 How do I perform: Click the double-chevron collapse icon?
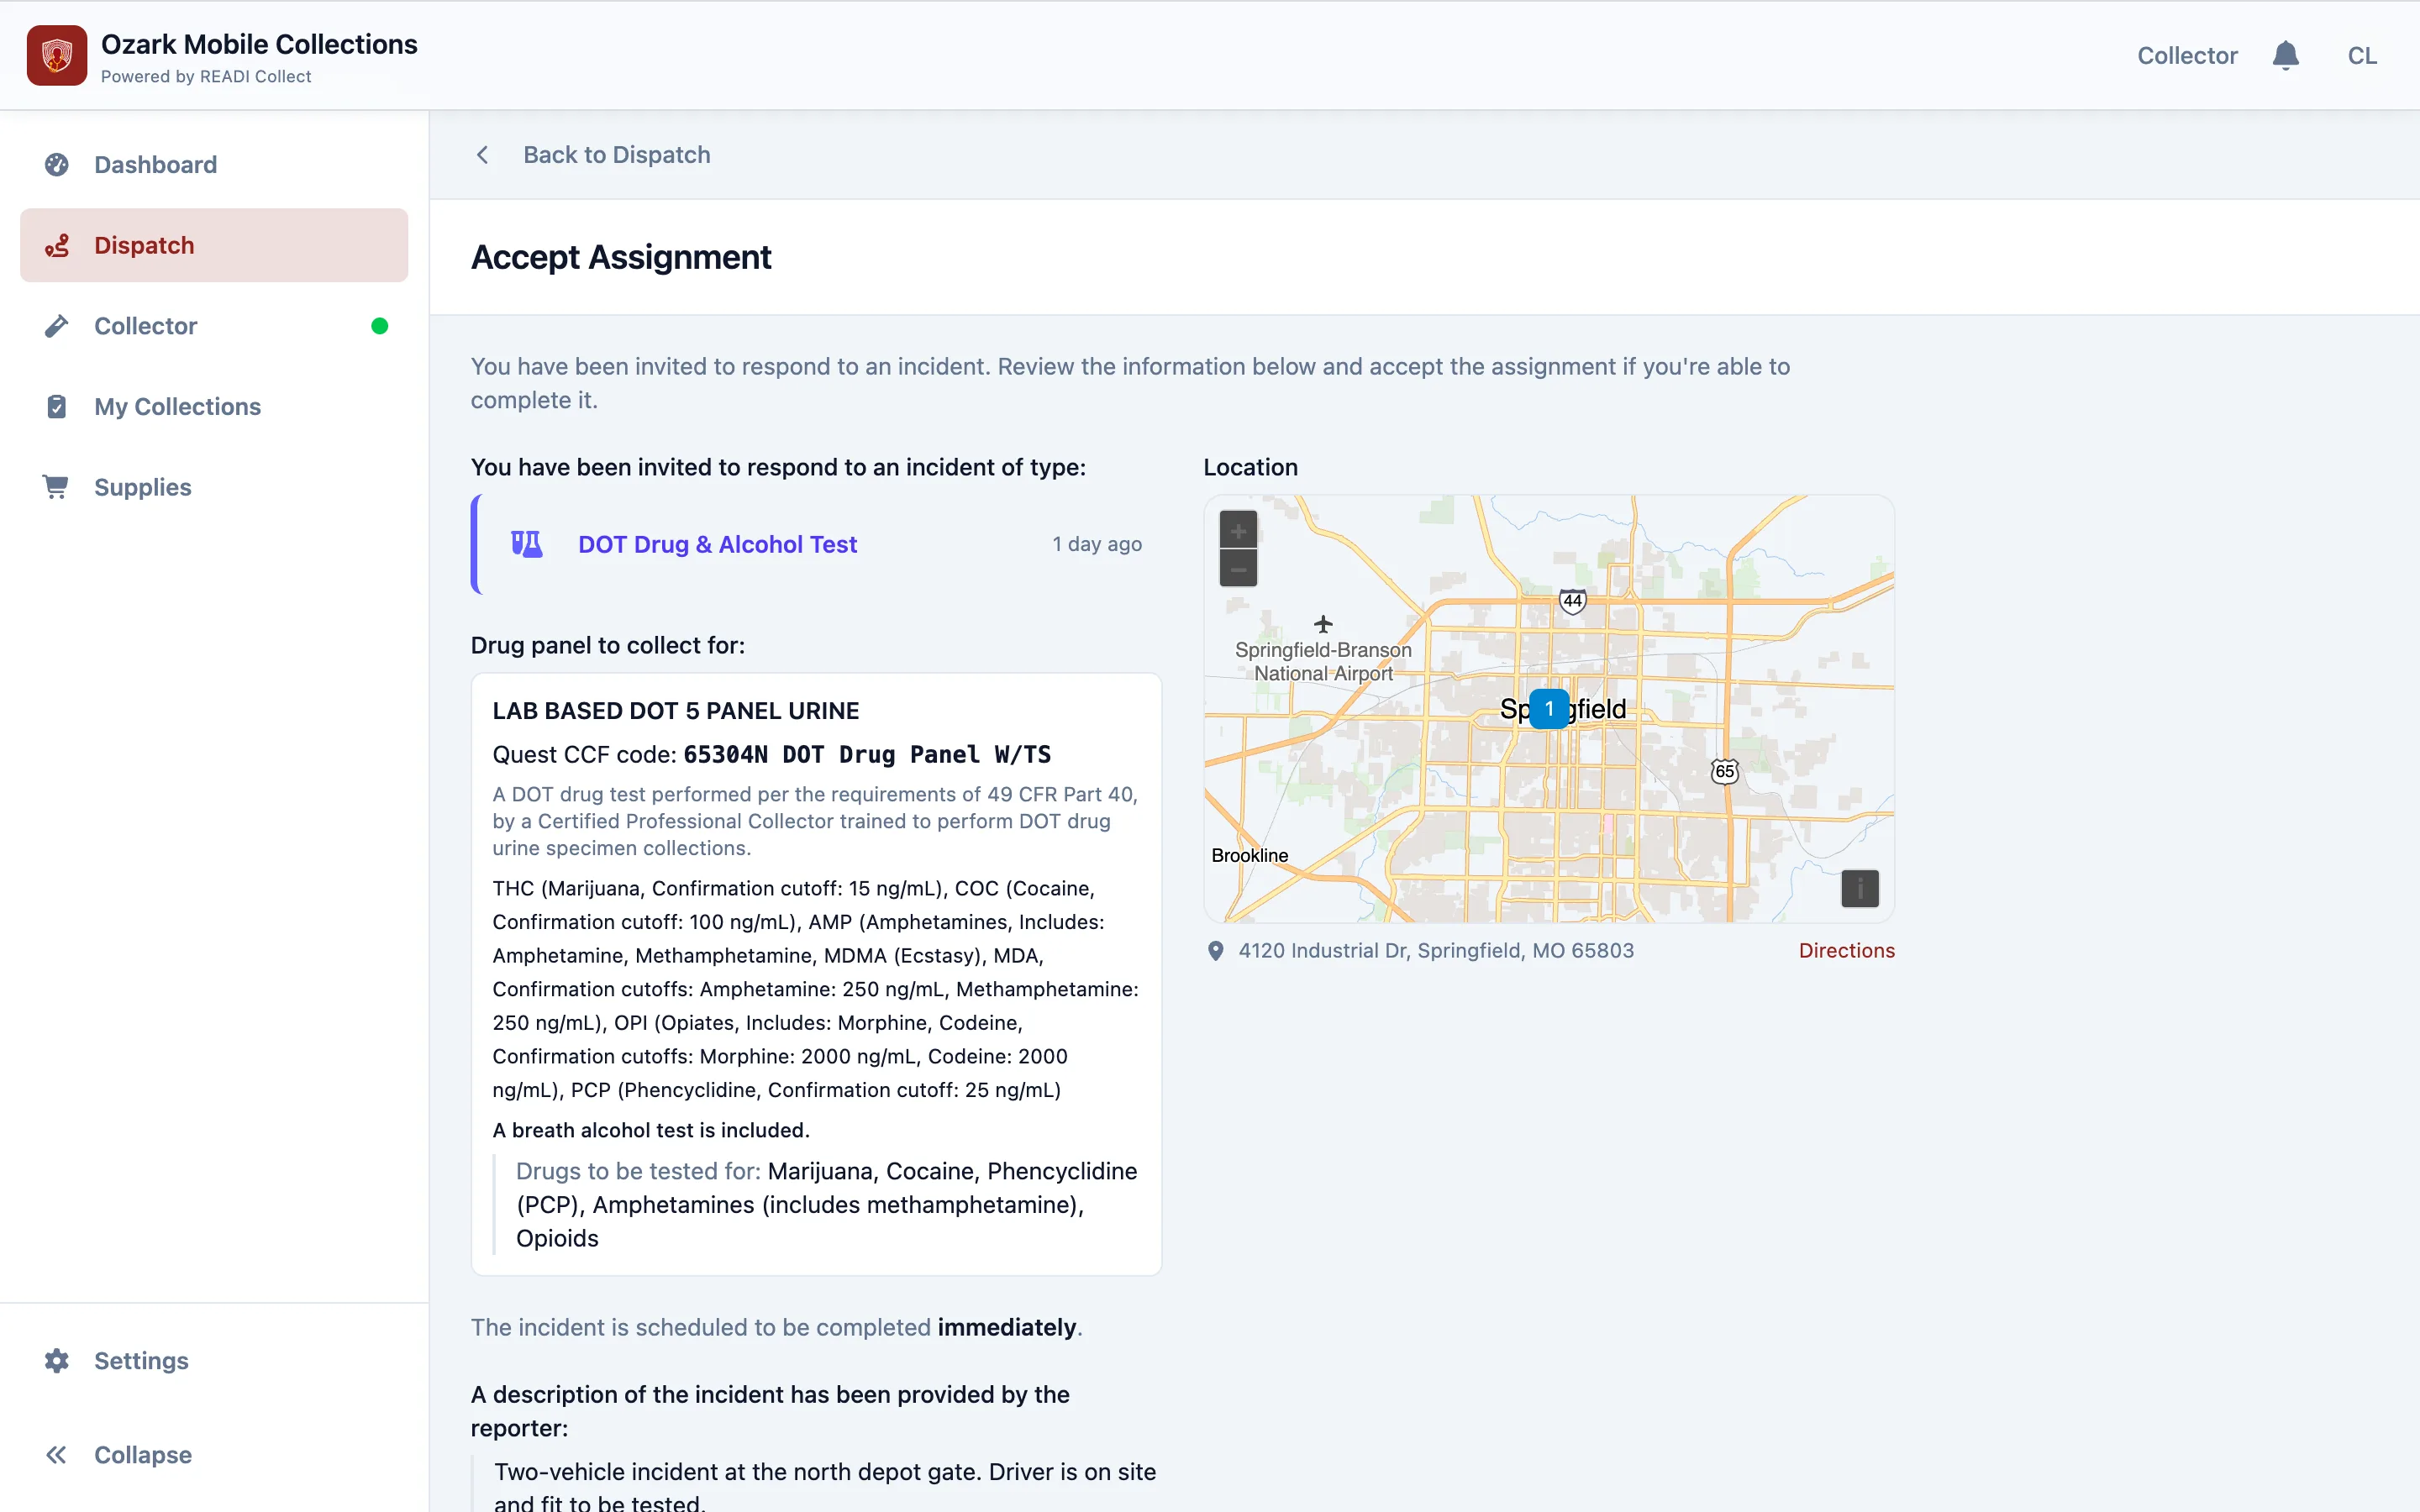pyautogui.click(x=57, y=1455)
